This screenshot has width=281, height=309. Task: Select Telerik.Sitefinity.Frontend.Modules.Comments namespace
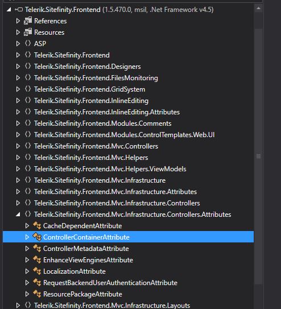click(102, 123)
